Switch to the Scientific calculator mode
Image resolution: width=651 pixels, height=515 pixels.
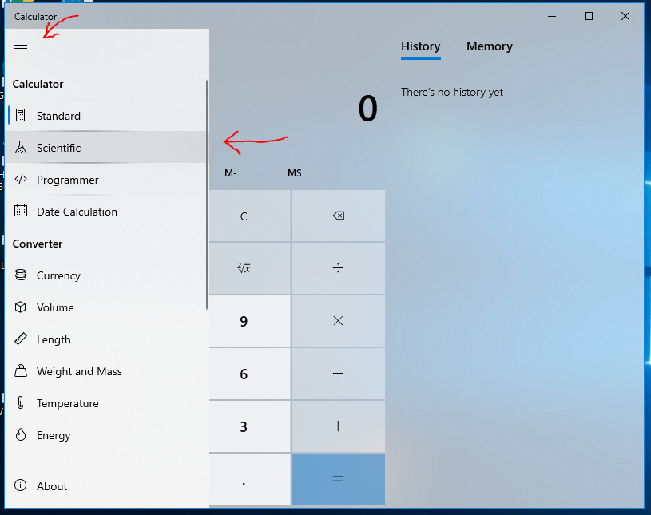click(106, 148)
